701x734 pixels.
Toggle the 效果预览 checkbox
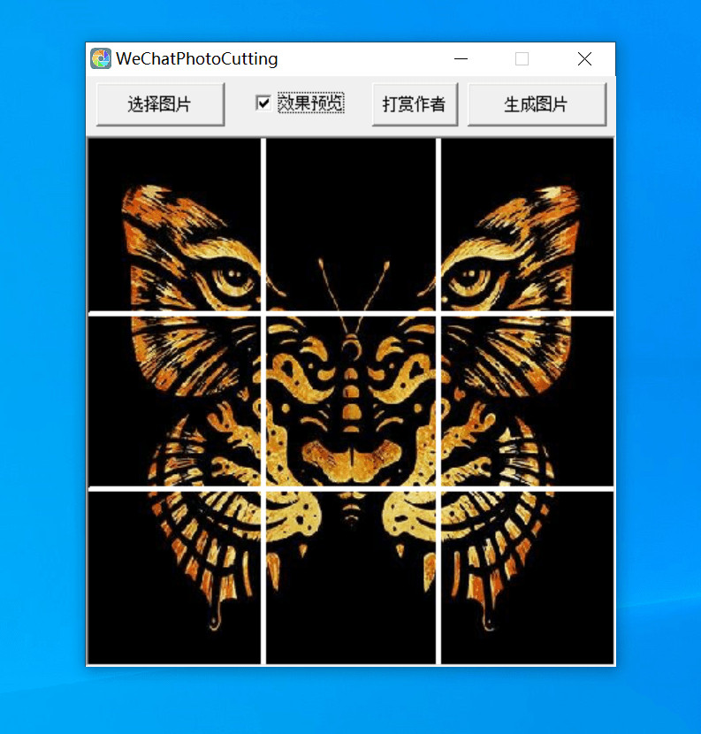[x=263, y=103]
